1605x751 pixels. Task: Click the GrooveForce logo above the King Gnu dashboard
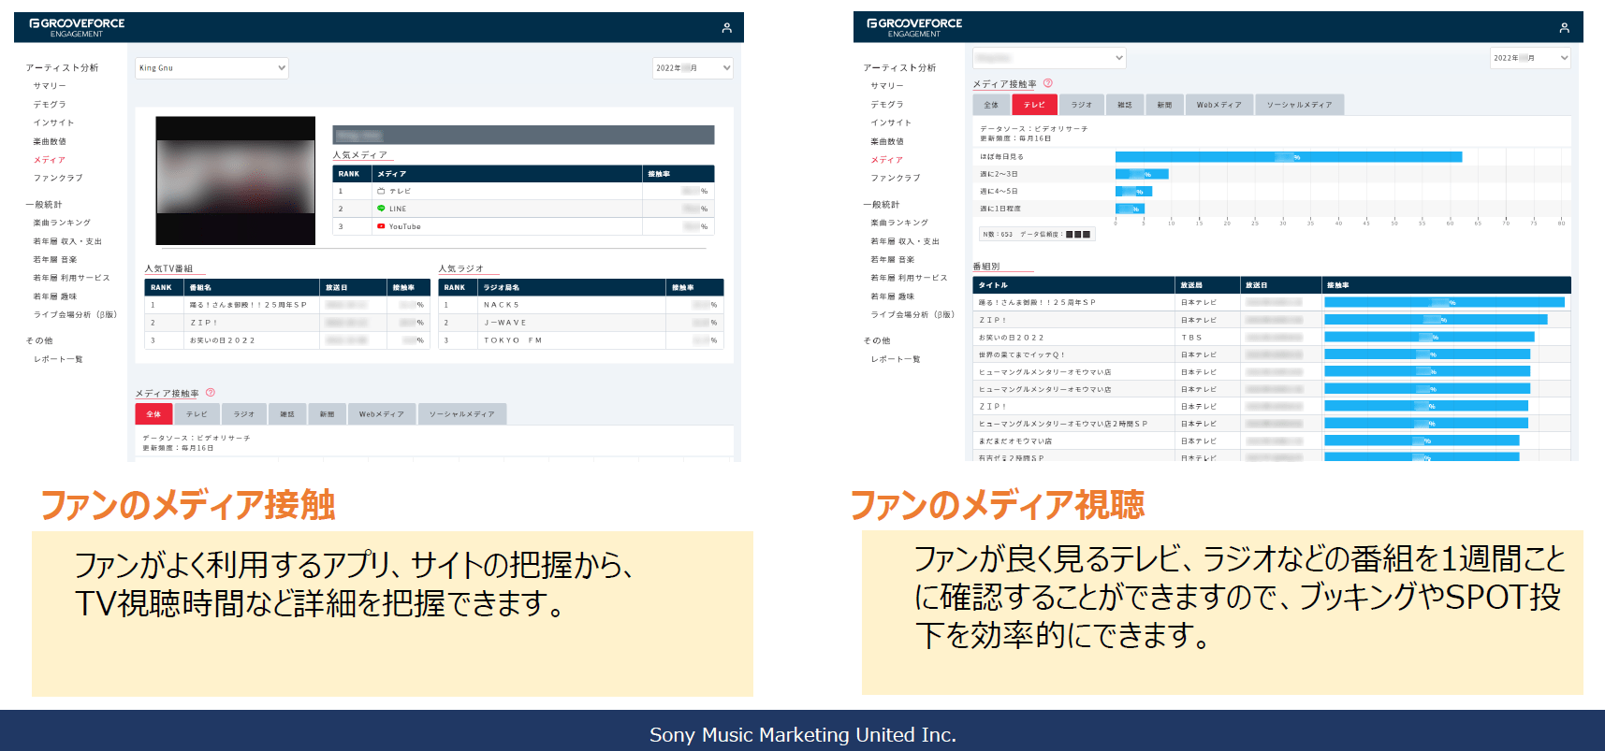point(77,27)
